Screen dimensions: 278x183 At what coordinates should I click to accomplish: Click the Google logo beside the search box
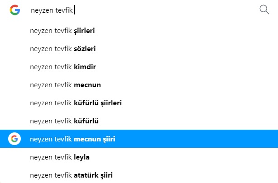15,10
